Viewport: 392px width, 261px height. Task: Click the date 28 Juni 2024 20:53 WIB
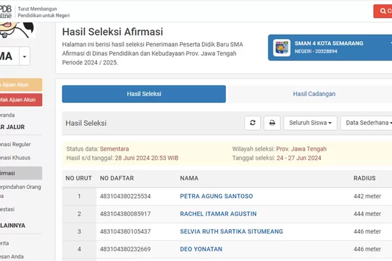146,158
